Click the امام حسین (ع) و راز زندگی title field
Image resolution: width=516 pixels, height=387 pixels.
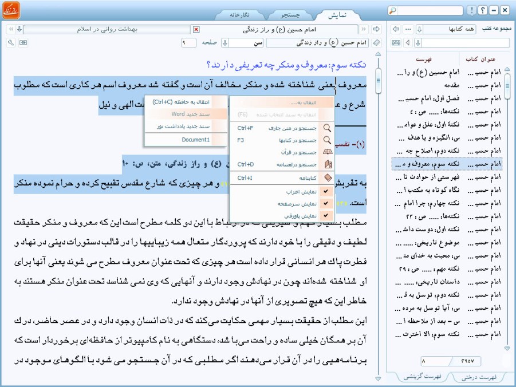tap(317, 43)
